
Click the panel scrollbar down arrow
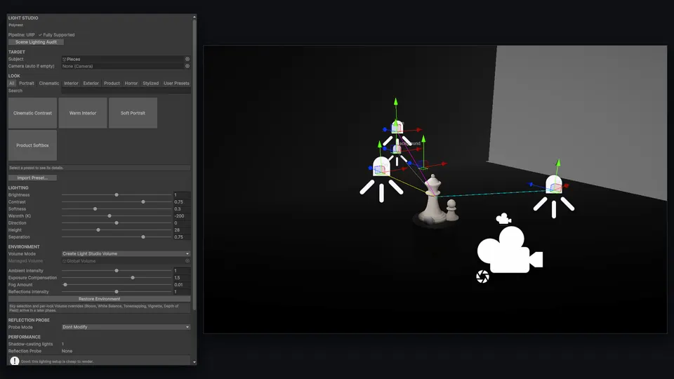(x=194, y=362)
